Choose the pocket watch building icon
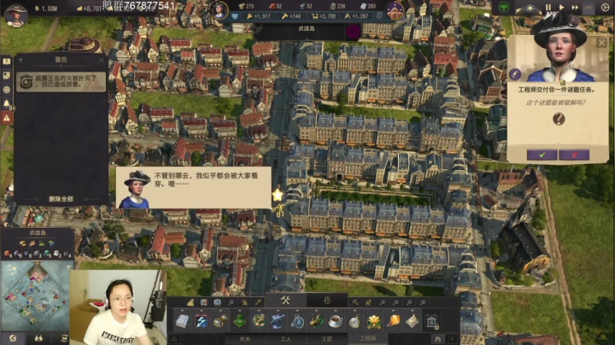 coord(355,321)
